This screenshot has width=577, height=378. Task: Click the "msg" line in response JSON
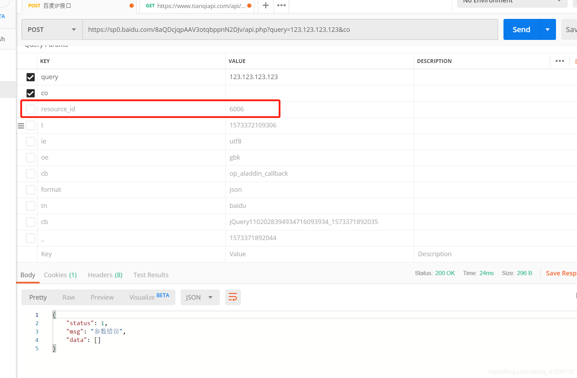pos(96,331)
